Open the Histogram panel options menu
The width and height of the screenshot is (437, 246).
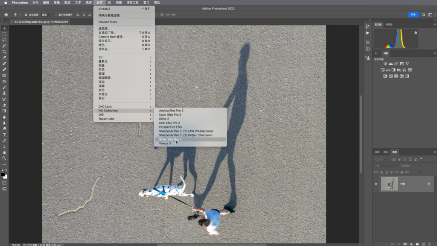(x=434, y=24)
